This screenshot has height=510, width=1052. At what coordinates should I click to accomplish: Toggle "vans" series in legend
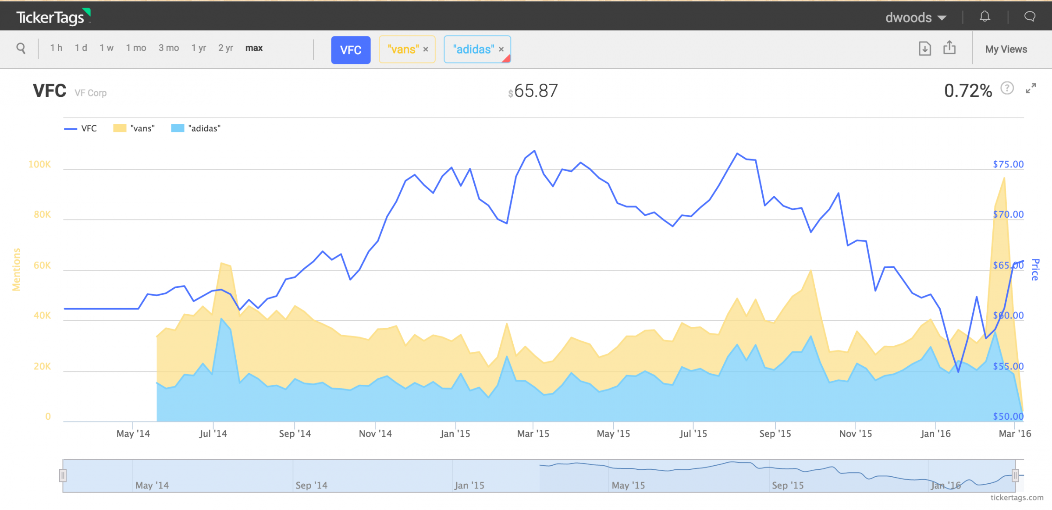[x=134, y=128]
